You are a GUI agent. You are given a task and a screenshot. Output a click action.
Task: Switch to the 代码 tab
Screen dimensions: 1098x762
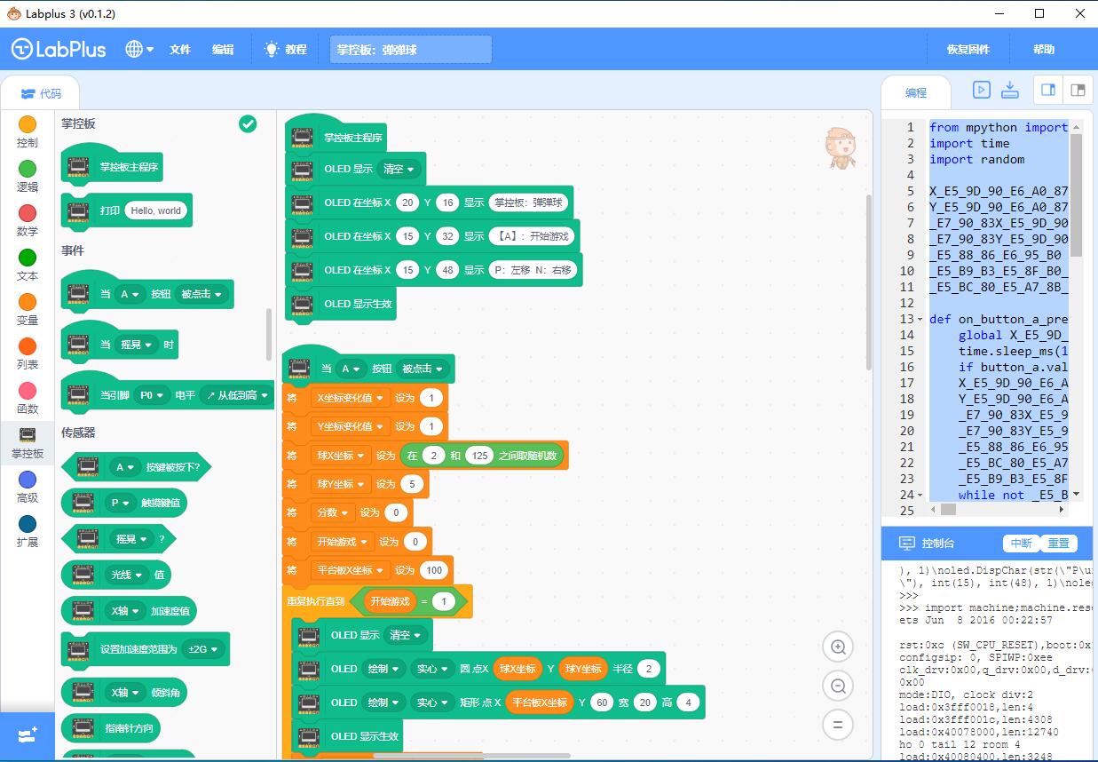(x=41, y=93)
